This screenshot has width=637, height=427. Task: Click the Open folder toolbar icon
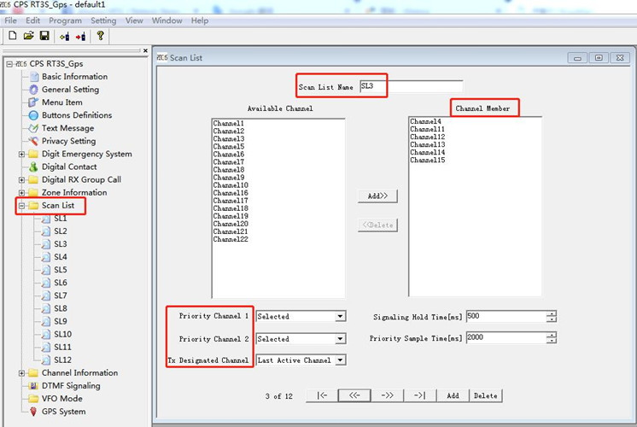tap(28, 36)
